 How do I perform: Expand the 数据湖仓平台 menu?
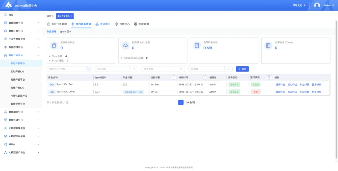coord(38,112)
